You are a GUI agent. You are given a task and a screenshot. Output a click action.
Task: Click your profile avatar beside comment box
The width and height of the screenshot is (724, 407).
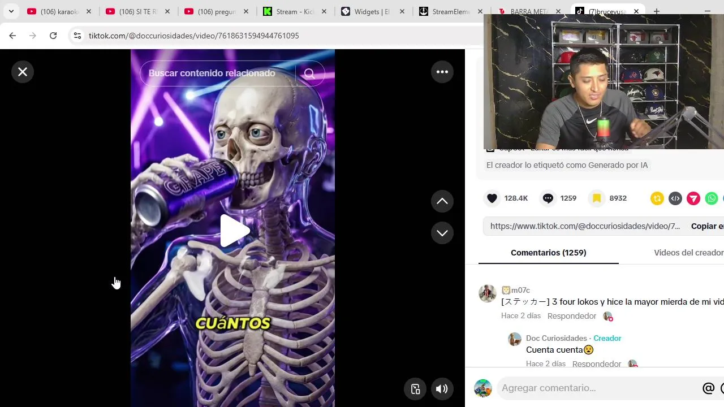483,388
